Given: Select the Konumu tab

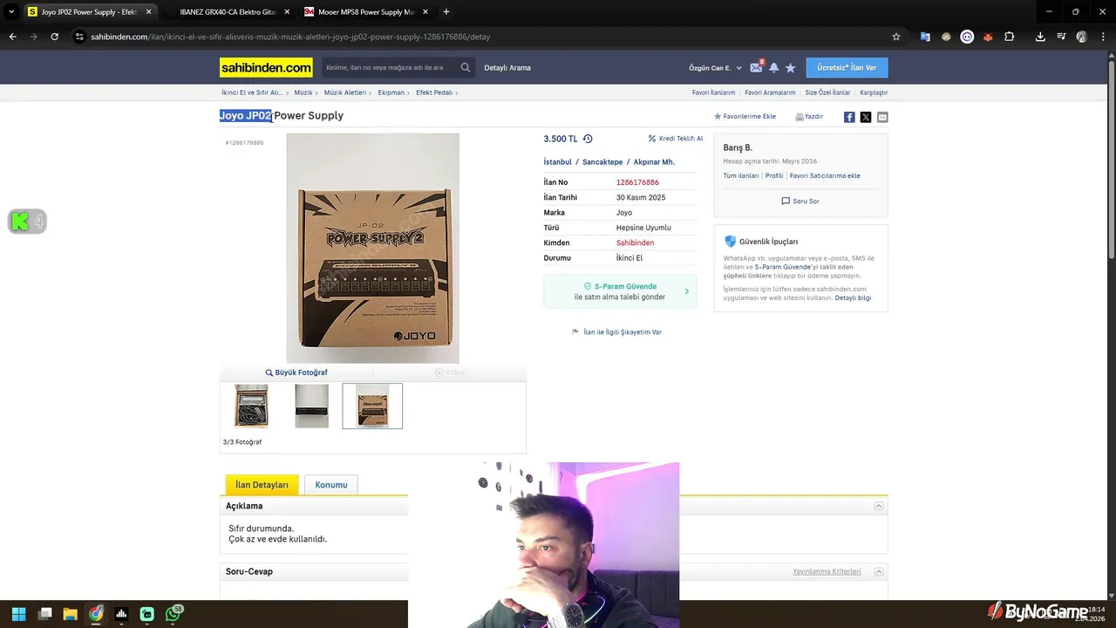Looking at the screenshot, I should 331,485.
